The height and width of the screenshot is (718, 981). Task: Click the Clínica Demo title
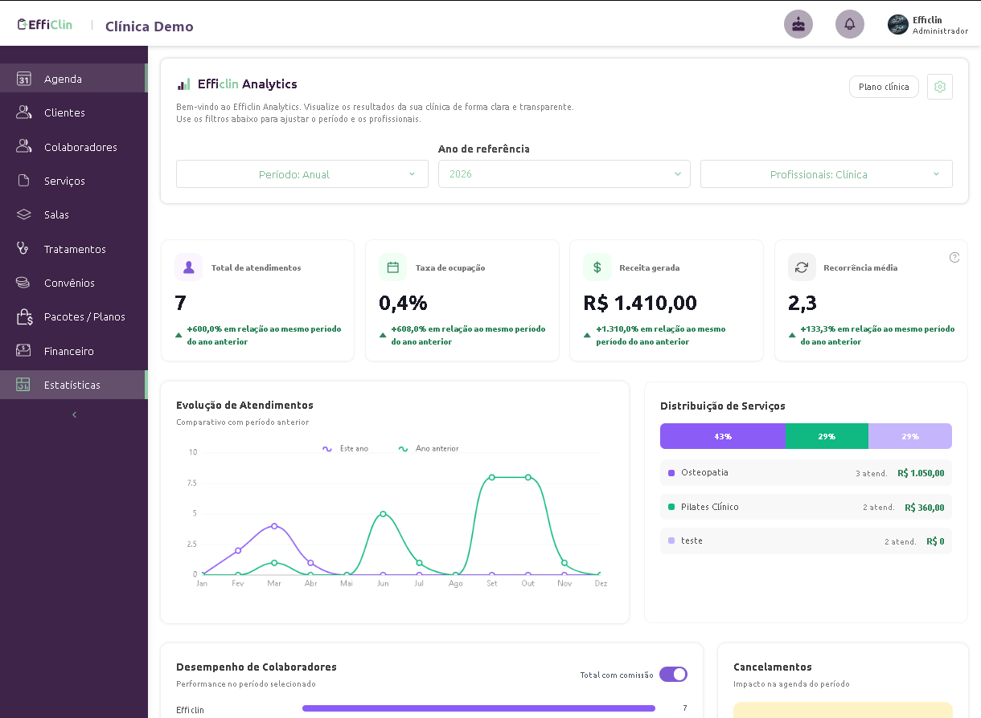(x=150, y=26)
